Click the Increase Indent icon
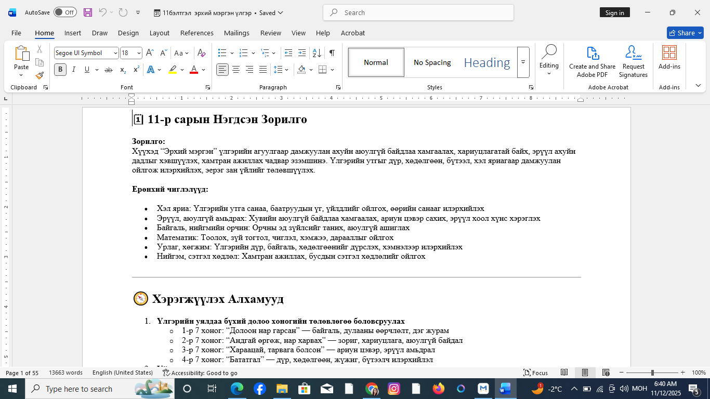This screenshot has height=399, width=710. [302, 53]
